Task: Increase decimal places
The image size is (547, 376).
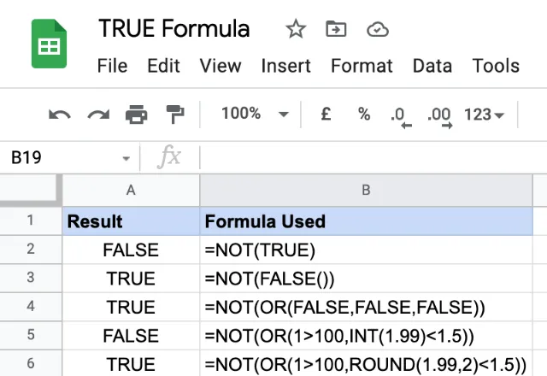Action: coord(439,118)
